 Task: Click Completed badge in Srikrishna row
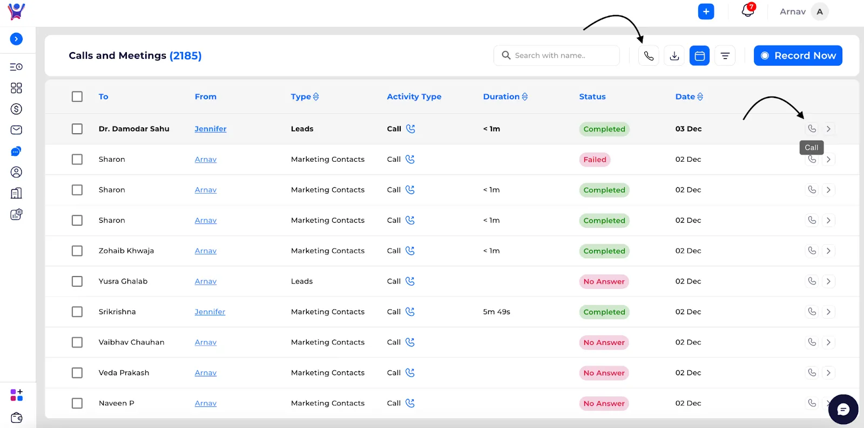(x=604, y=312)
